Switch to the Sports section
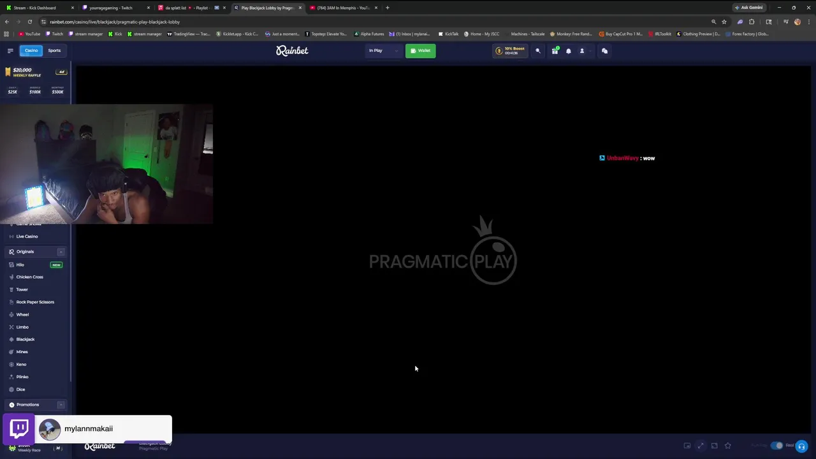 click(x=54, y=50)
